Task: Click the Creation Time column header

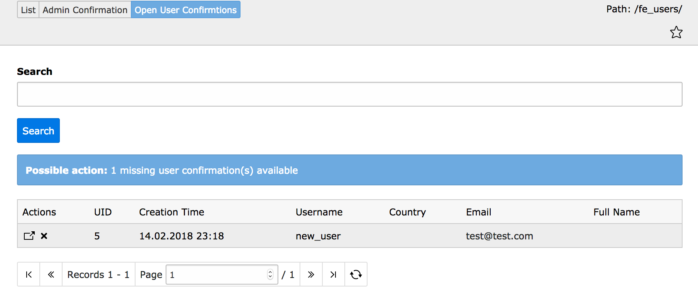Action: point(171,212)
